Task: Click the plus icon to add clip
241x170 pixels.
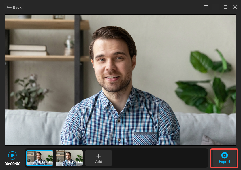Action: [99, 156]
